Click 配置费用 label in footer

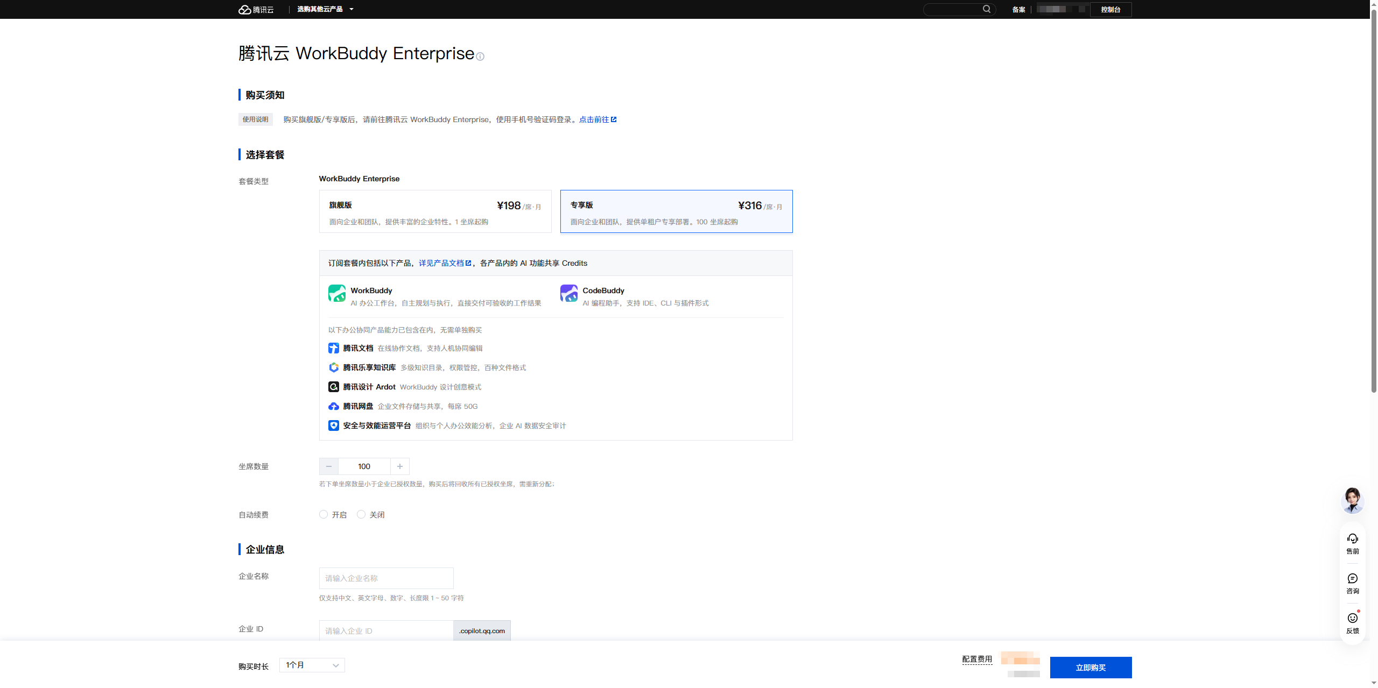977,659
